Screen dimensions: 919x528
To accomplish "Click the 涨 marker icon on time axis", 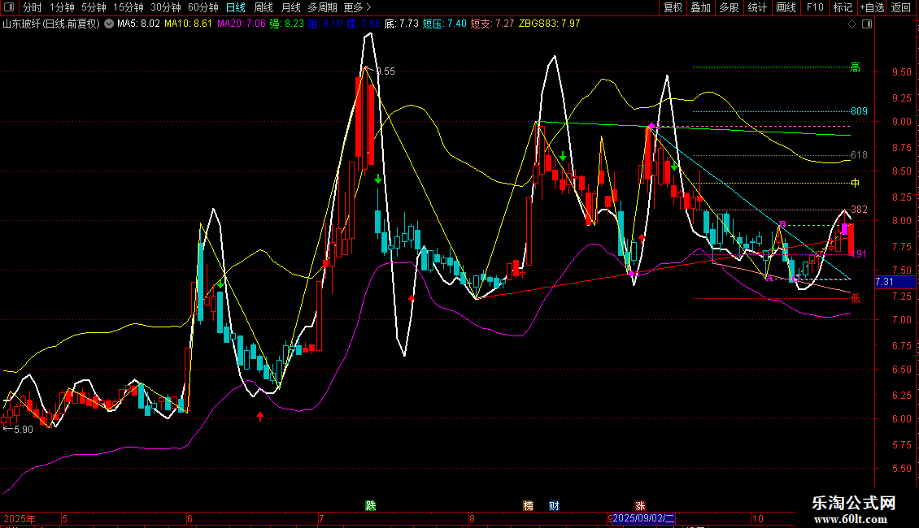I will [x=640, y=505].
